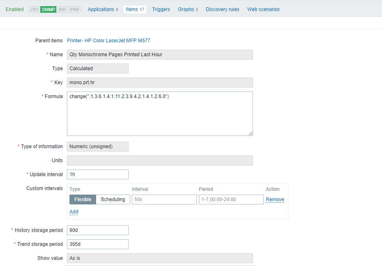Click the IPMI availability indicator

click(74, 9)
